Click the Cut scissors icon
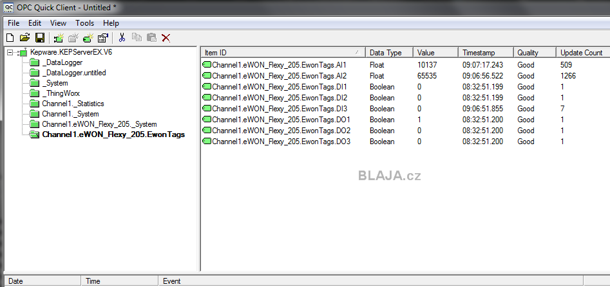Image resolution: width=610 pixels, height=287 pixels. pos(122,38)
